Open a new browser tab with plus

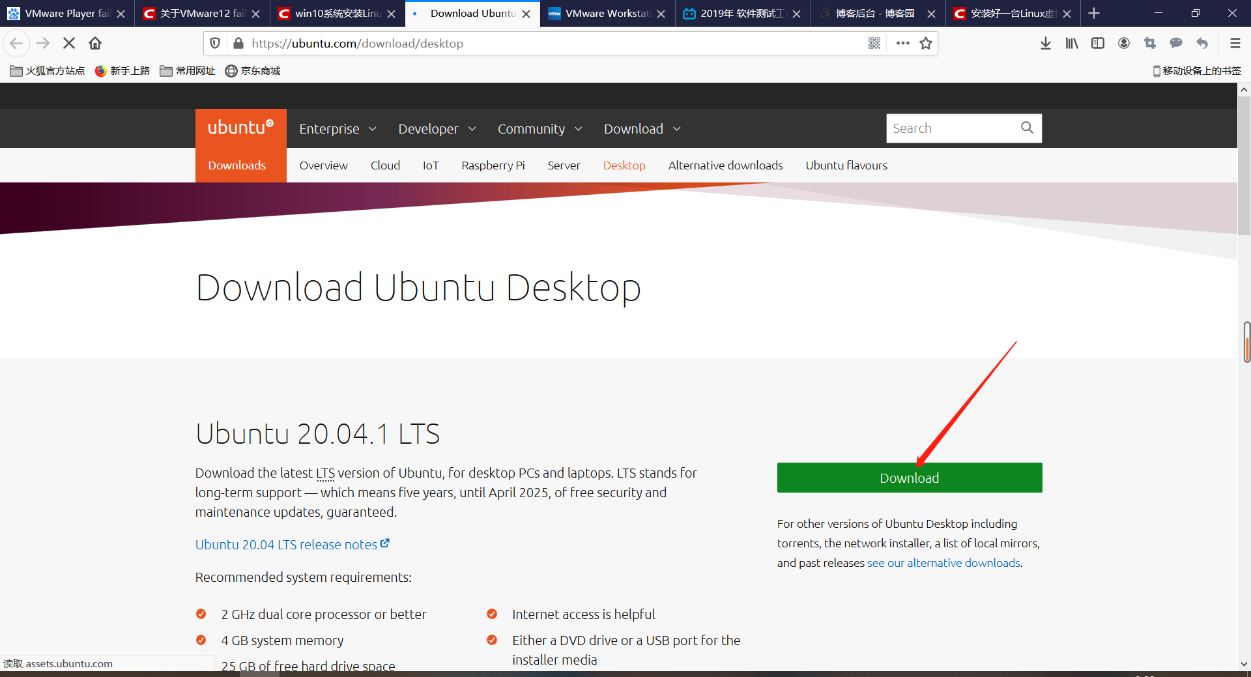point(1094,13)
